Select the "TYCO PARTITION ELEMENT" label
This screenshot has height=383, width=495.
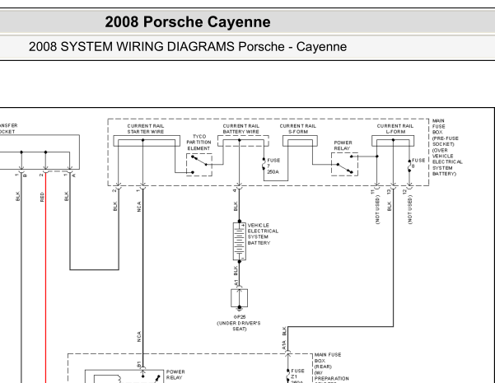pyautogui.click(x=198, y=142)
